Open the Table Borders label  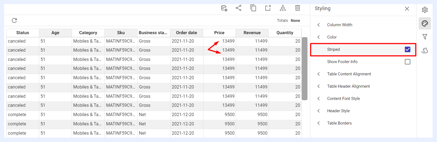point(339,123)
